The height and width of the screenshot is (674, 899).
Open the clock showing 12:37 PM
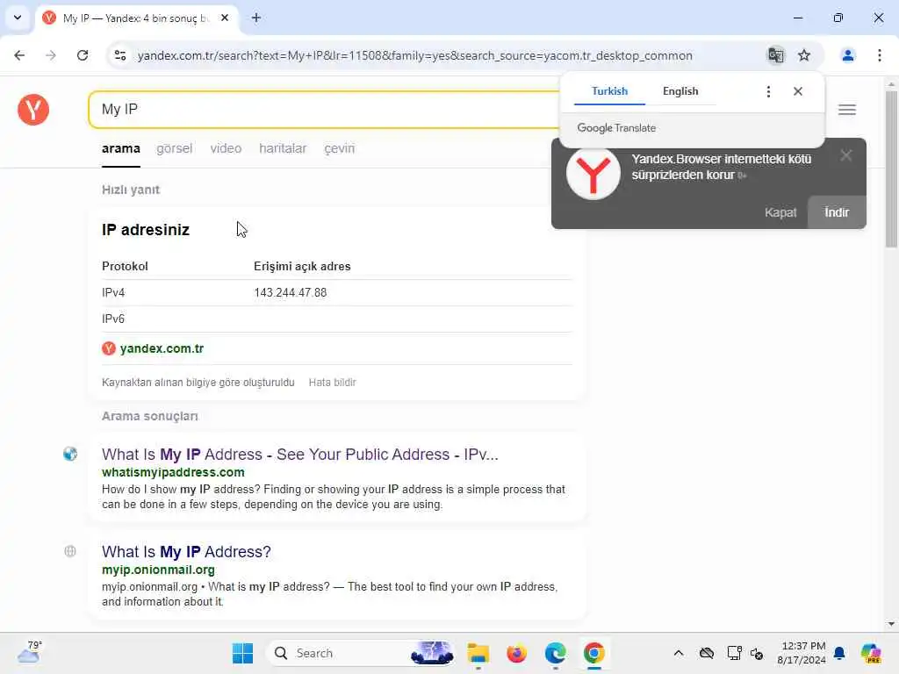click(802, 653)
